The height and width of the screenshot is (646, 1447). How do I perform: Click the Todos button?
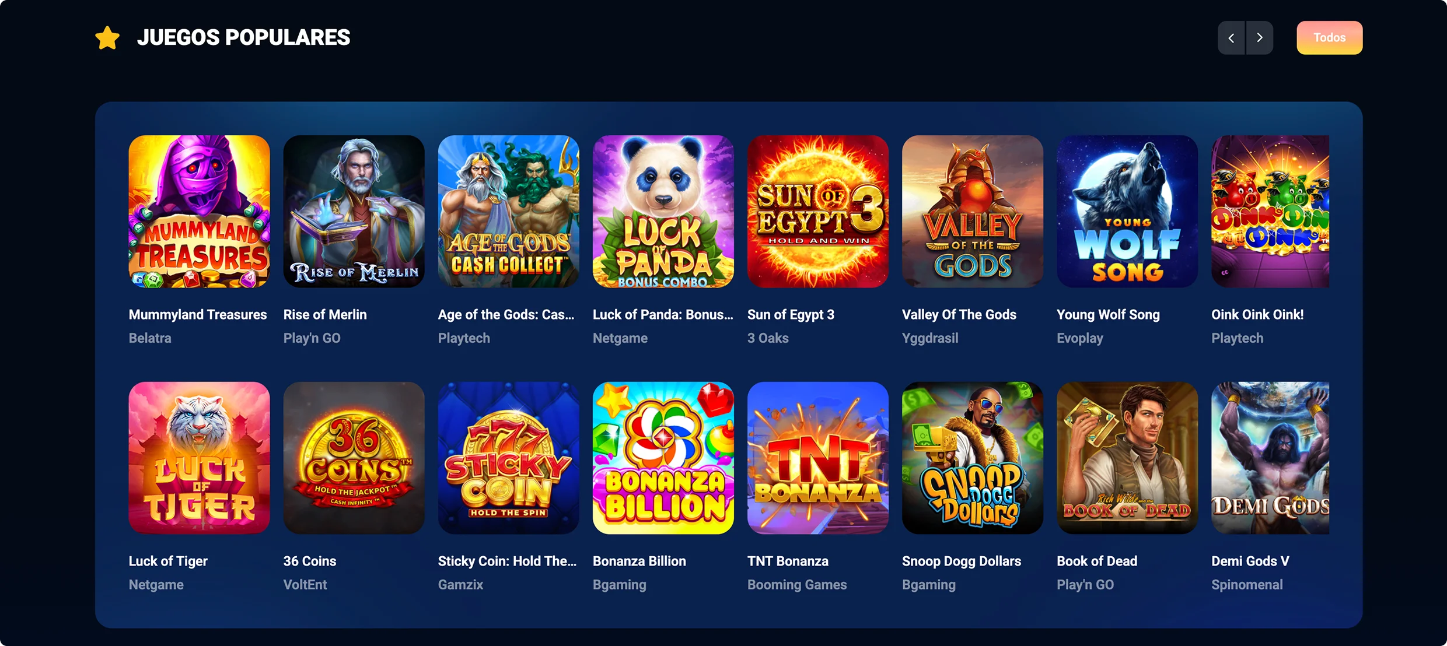pyautogui.click(x=1329, y=38)
